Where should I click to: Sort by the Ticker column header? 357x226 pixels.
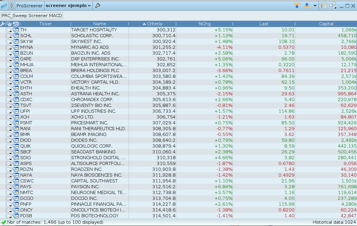click(45, 24)
